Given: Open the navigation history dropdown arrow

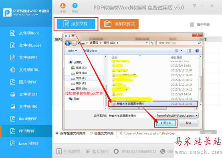Looking at the screenshot, I should tap(79, 43).
